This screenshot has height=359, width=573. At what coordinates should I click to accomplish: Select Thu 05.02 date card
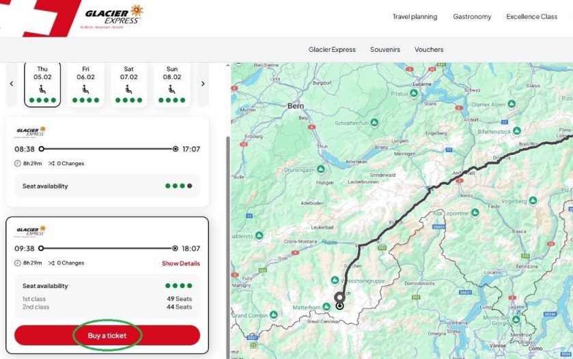pyautogui.click(x=42, y=85)
